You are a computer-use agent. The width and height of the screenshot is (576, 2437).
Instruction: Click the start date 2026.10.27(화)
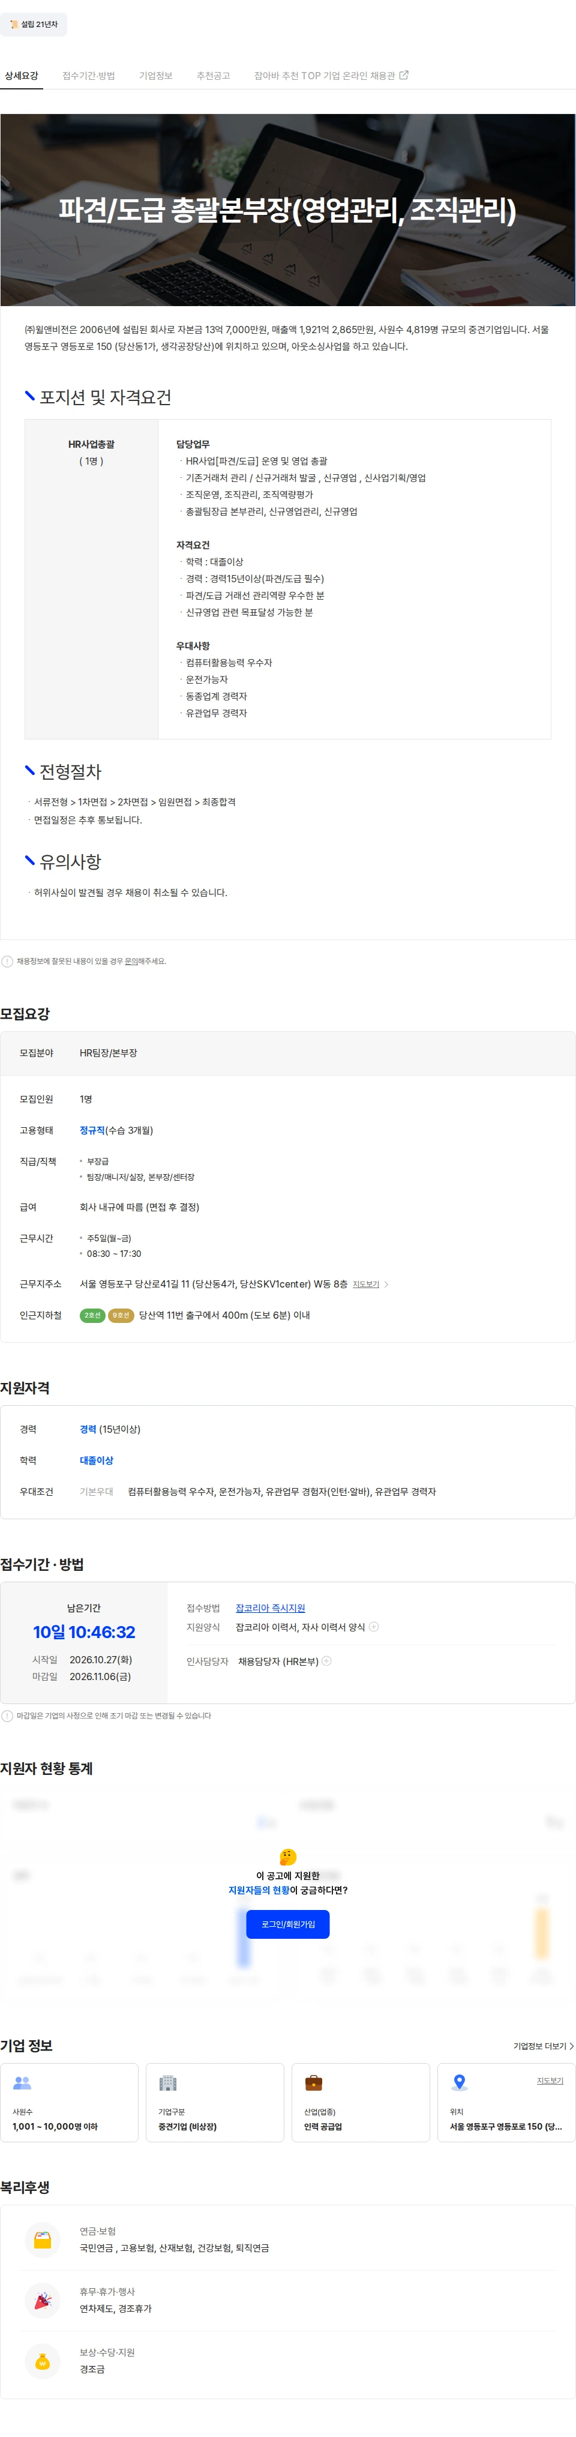pyautogui.click(x=100, y=1659)
